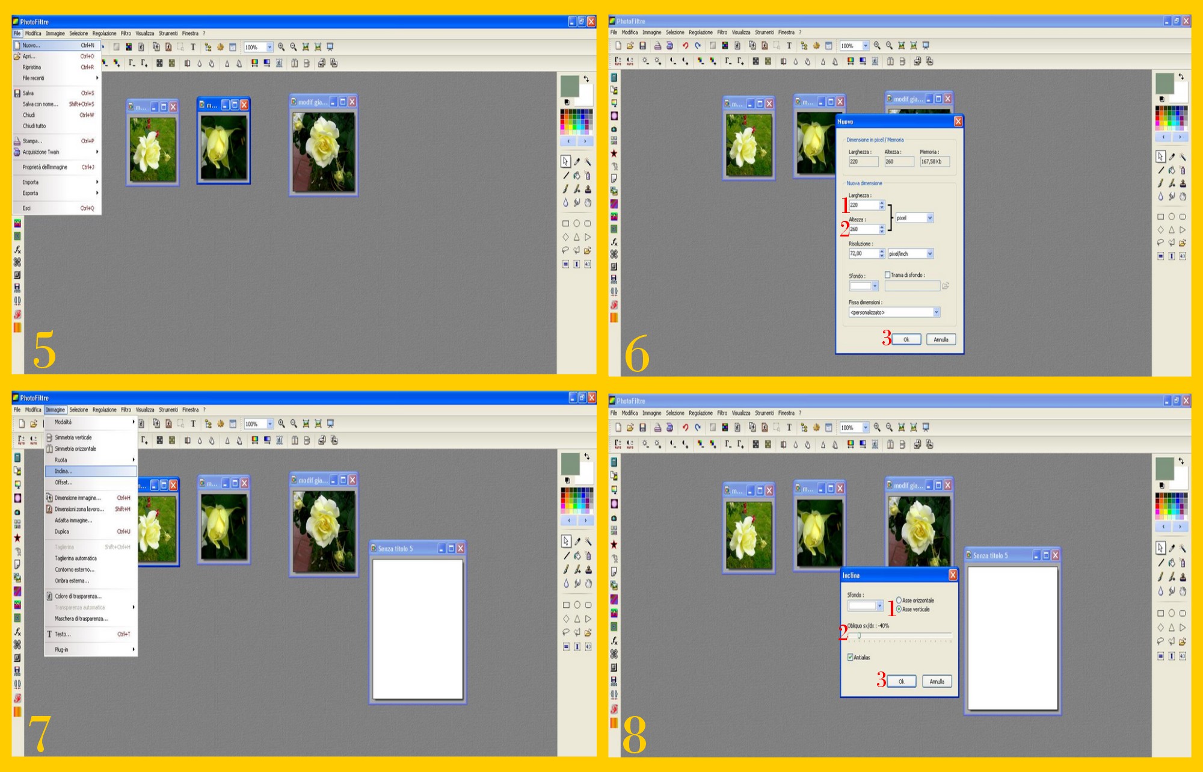Click the Redo arrow icon in screenshot 8

(698, 427)
